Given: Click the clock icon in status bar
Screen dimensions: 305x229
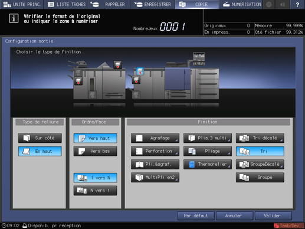Looking at the screenshot, I should point(4,225).
